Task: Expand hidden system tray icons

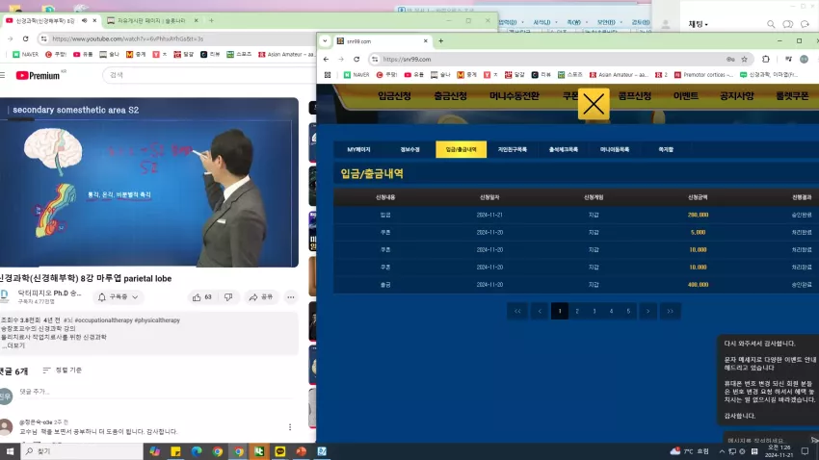Action: click(x=722, y=451)
